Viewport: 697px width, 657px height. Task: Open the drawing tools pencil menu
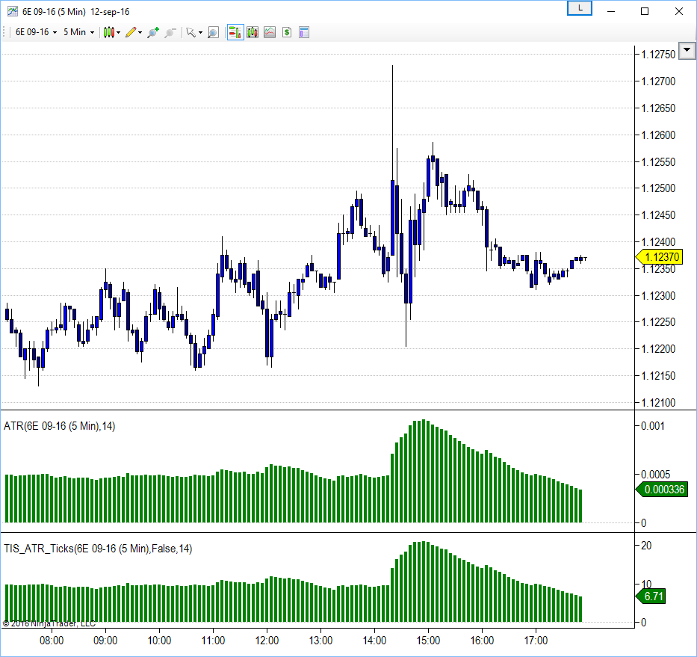point(134,32)
